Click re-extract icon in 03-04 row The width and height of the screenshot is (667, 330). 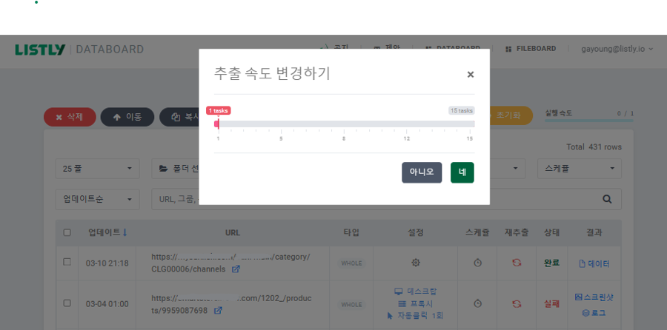pos(517,303)
